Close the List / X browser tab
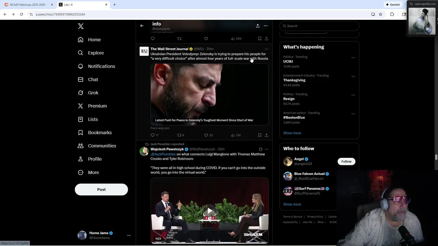This screenshot has width=438, height=246. pyautogui.click(x=106, y=5)
